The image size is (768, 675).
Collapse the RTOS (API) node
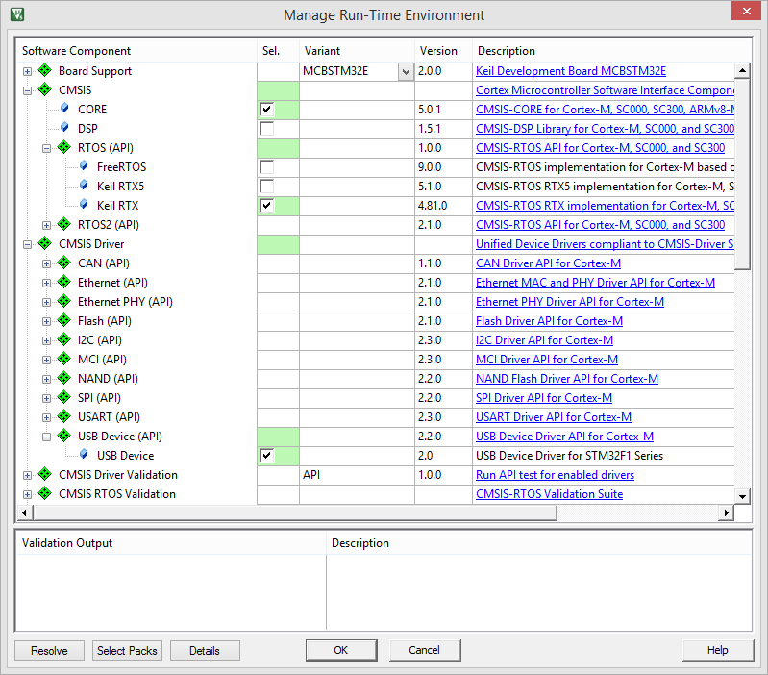[46, 148]
